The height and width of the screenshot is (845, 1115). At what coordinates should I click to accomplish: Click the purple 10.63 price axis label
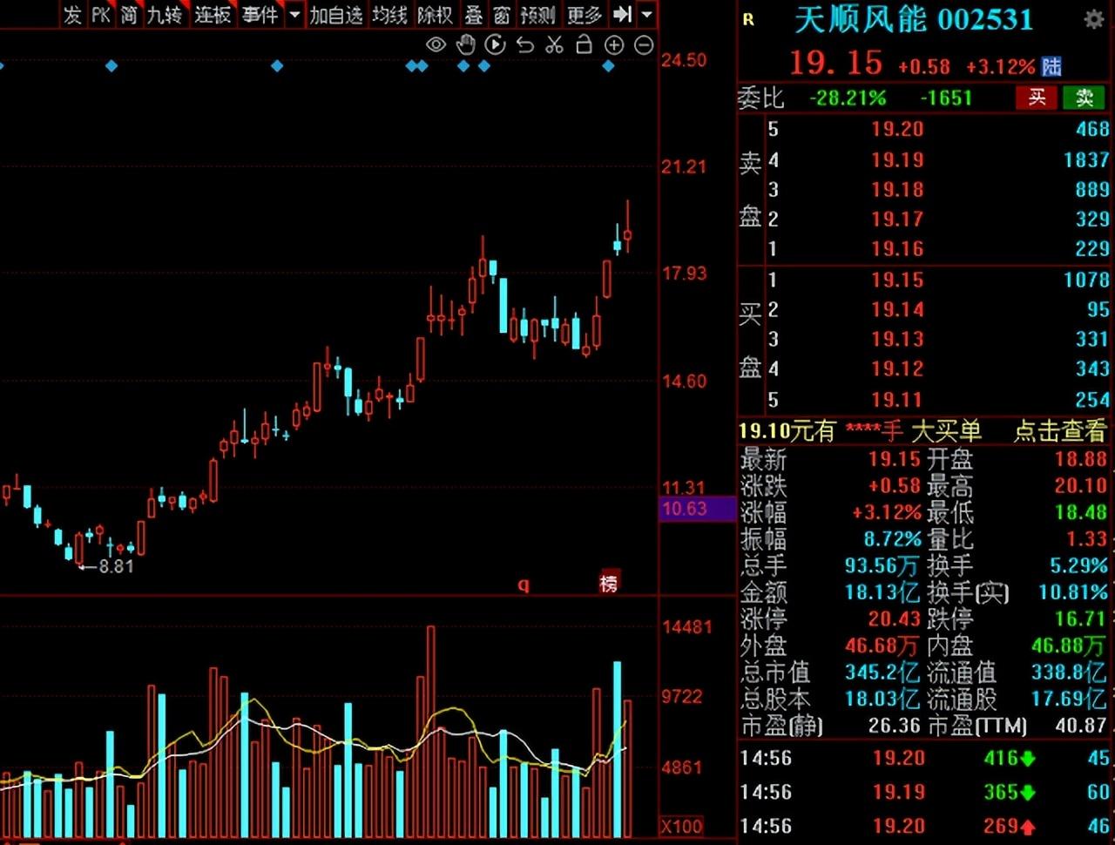coord(697,509)
